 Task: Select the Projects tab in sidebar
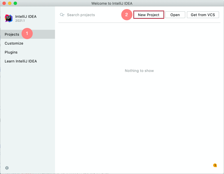tap(28, 34)
